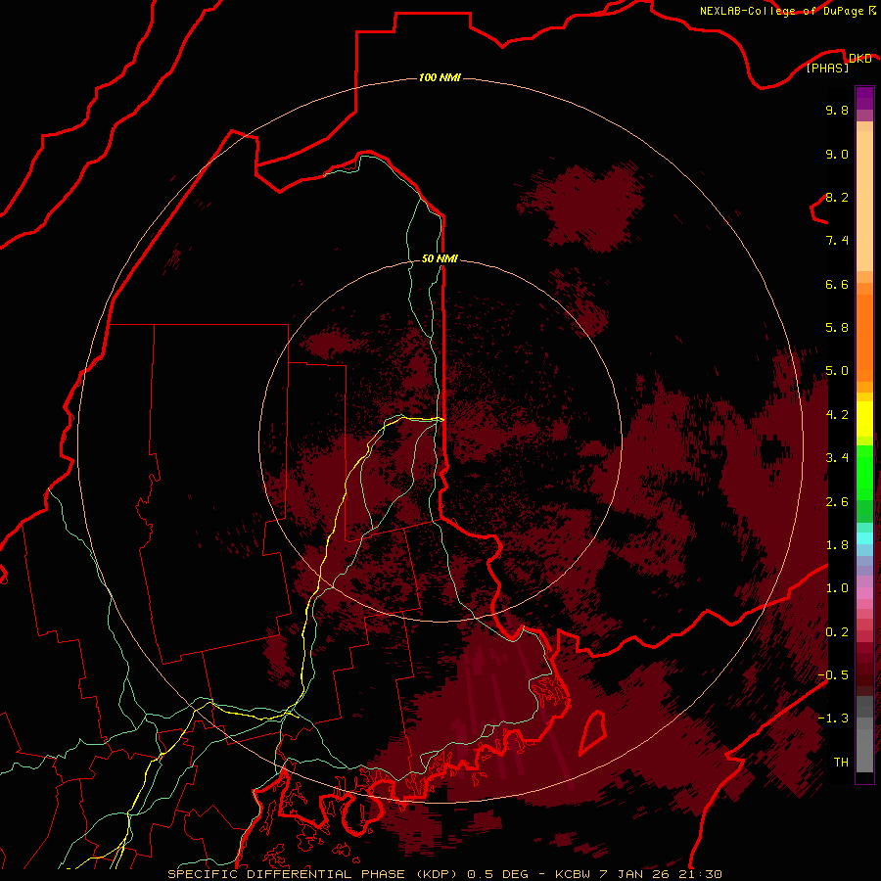Click the 9.0 legend value
Image resolution: width=881 pixels, height=881 pixels.
click(837, 154)
